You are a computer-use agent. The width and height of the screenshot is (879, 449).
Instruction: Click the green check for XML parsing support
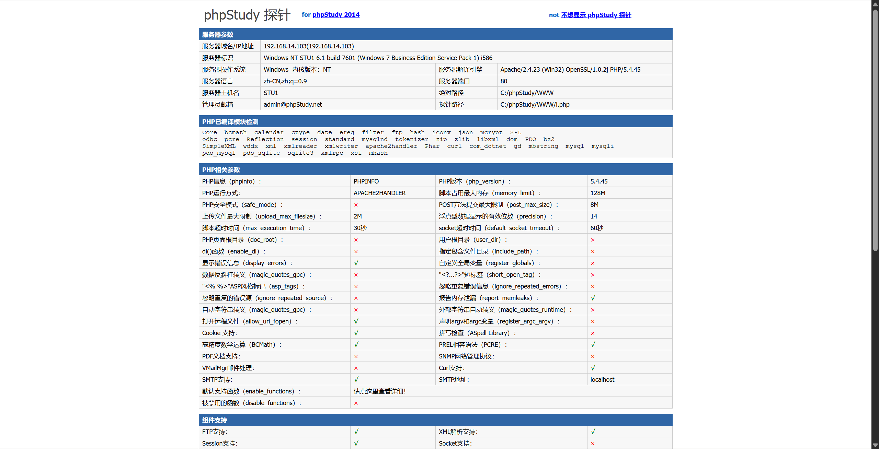pos(593,432)
